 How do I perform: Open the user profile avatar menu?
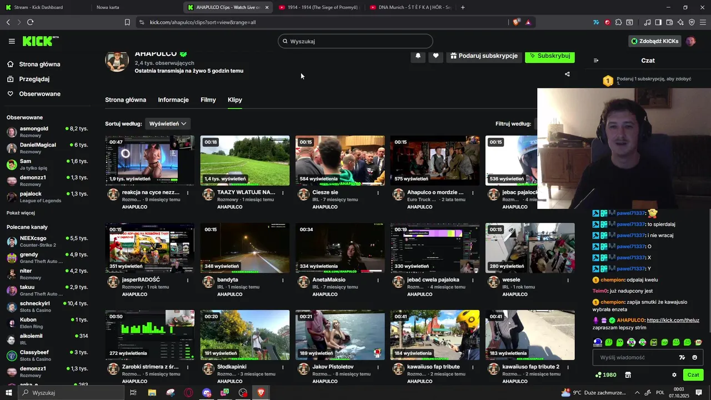click(x=690, y=41)
